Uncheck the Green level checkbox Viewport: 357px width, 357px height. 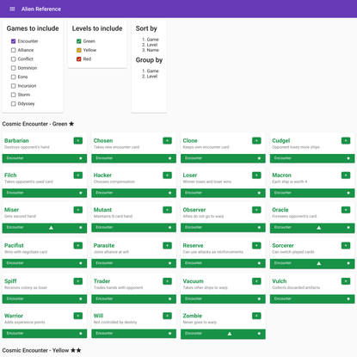[x=79, y=41]
